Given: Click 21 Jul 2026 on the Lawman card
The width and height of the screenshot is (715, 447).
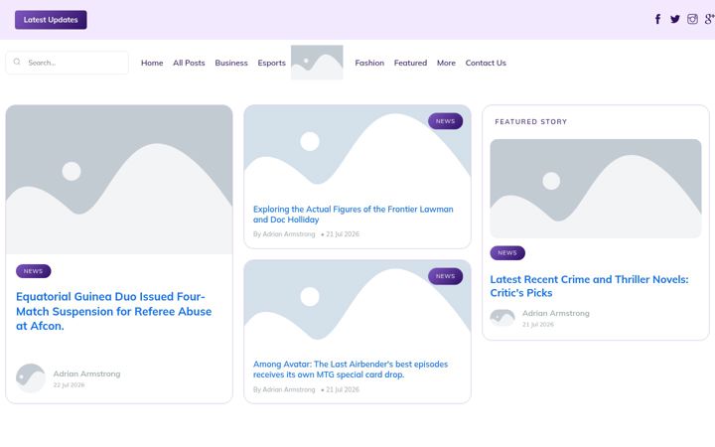Looking at the screenshot, I should 343,234.
